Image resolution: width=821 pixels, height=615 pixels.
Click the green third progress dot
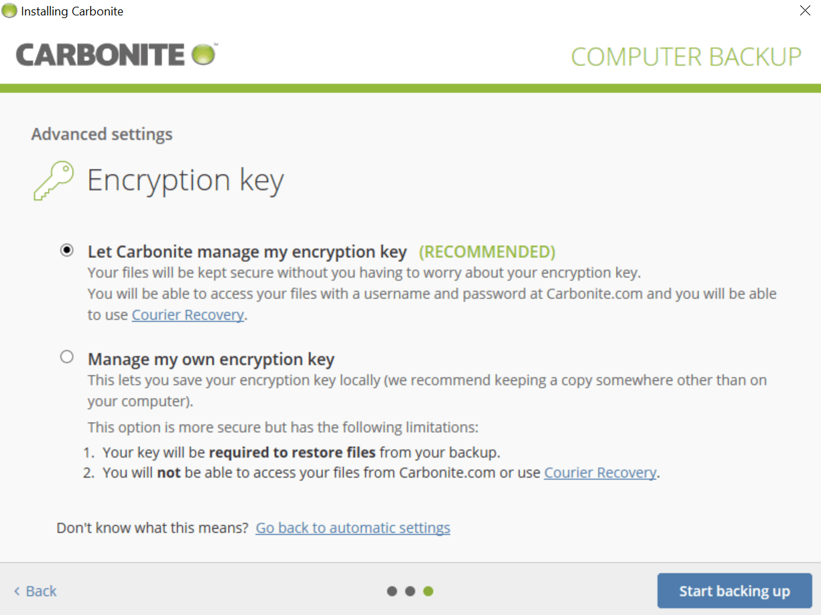[x=428, y=591]
